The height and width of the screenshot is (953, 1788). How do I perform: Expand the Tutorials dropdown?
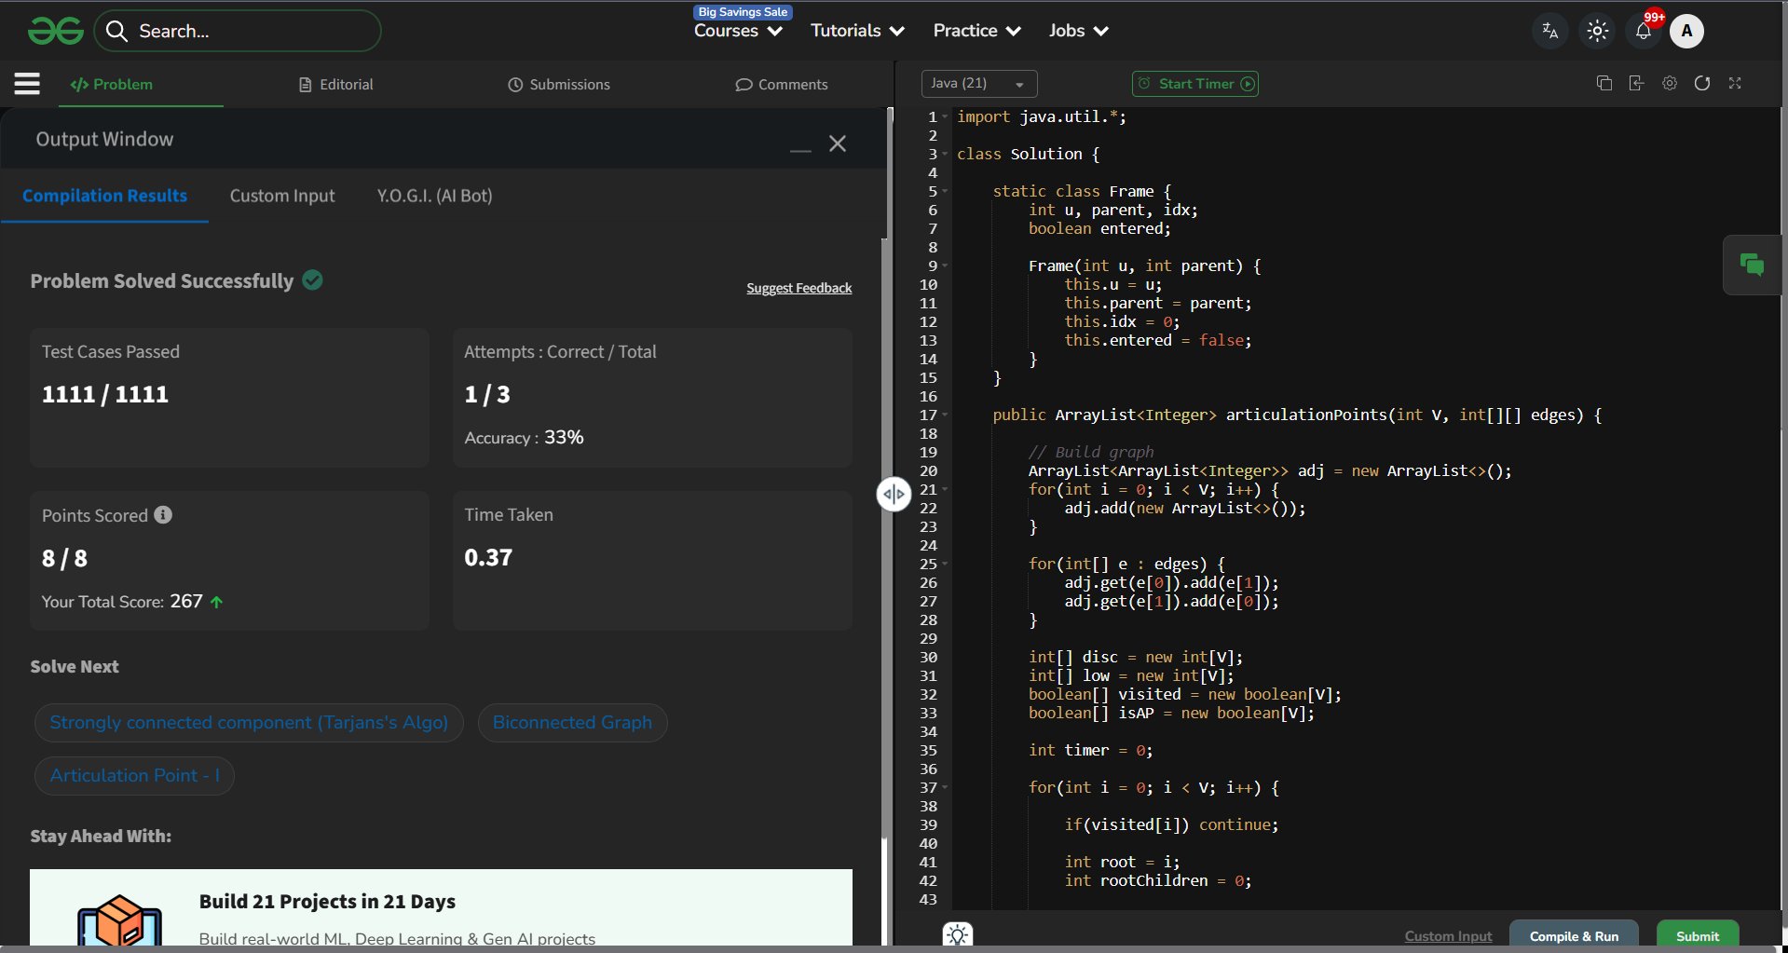pyautogui.click(x=857, y=32)
